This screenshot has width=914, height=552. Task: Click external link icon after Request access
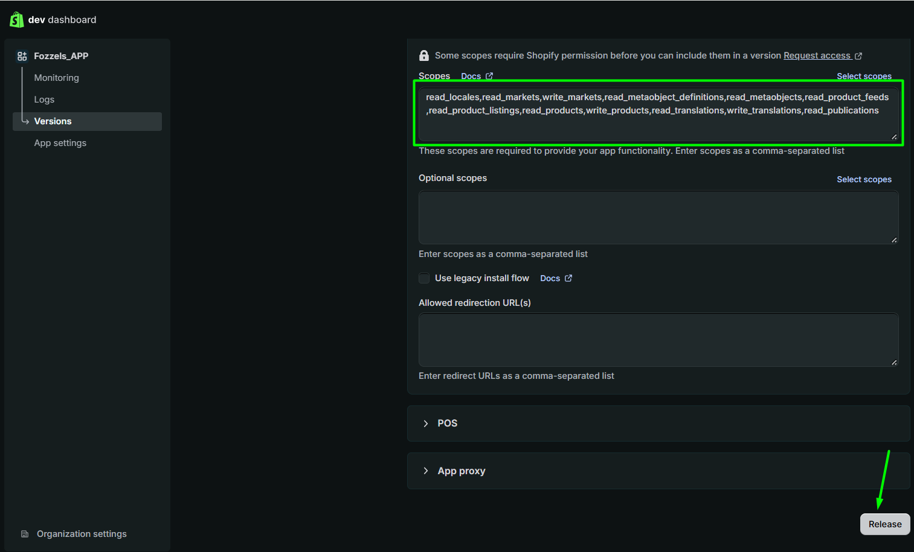click(x=858, y=56)
